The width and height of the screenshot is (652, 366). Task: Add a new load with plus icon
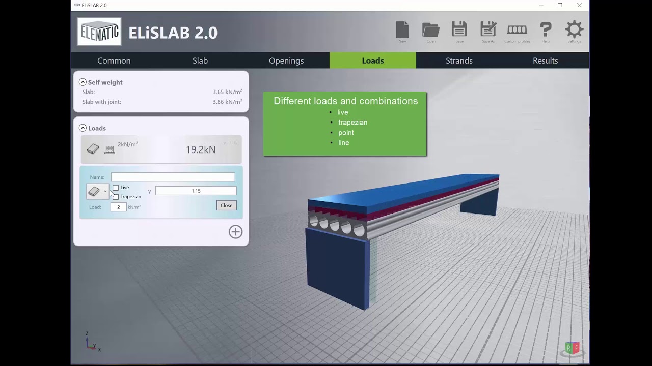[235, 232]
